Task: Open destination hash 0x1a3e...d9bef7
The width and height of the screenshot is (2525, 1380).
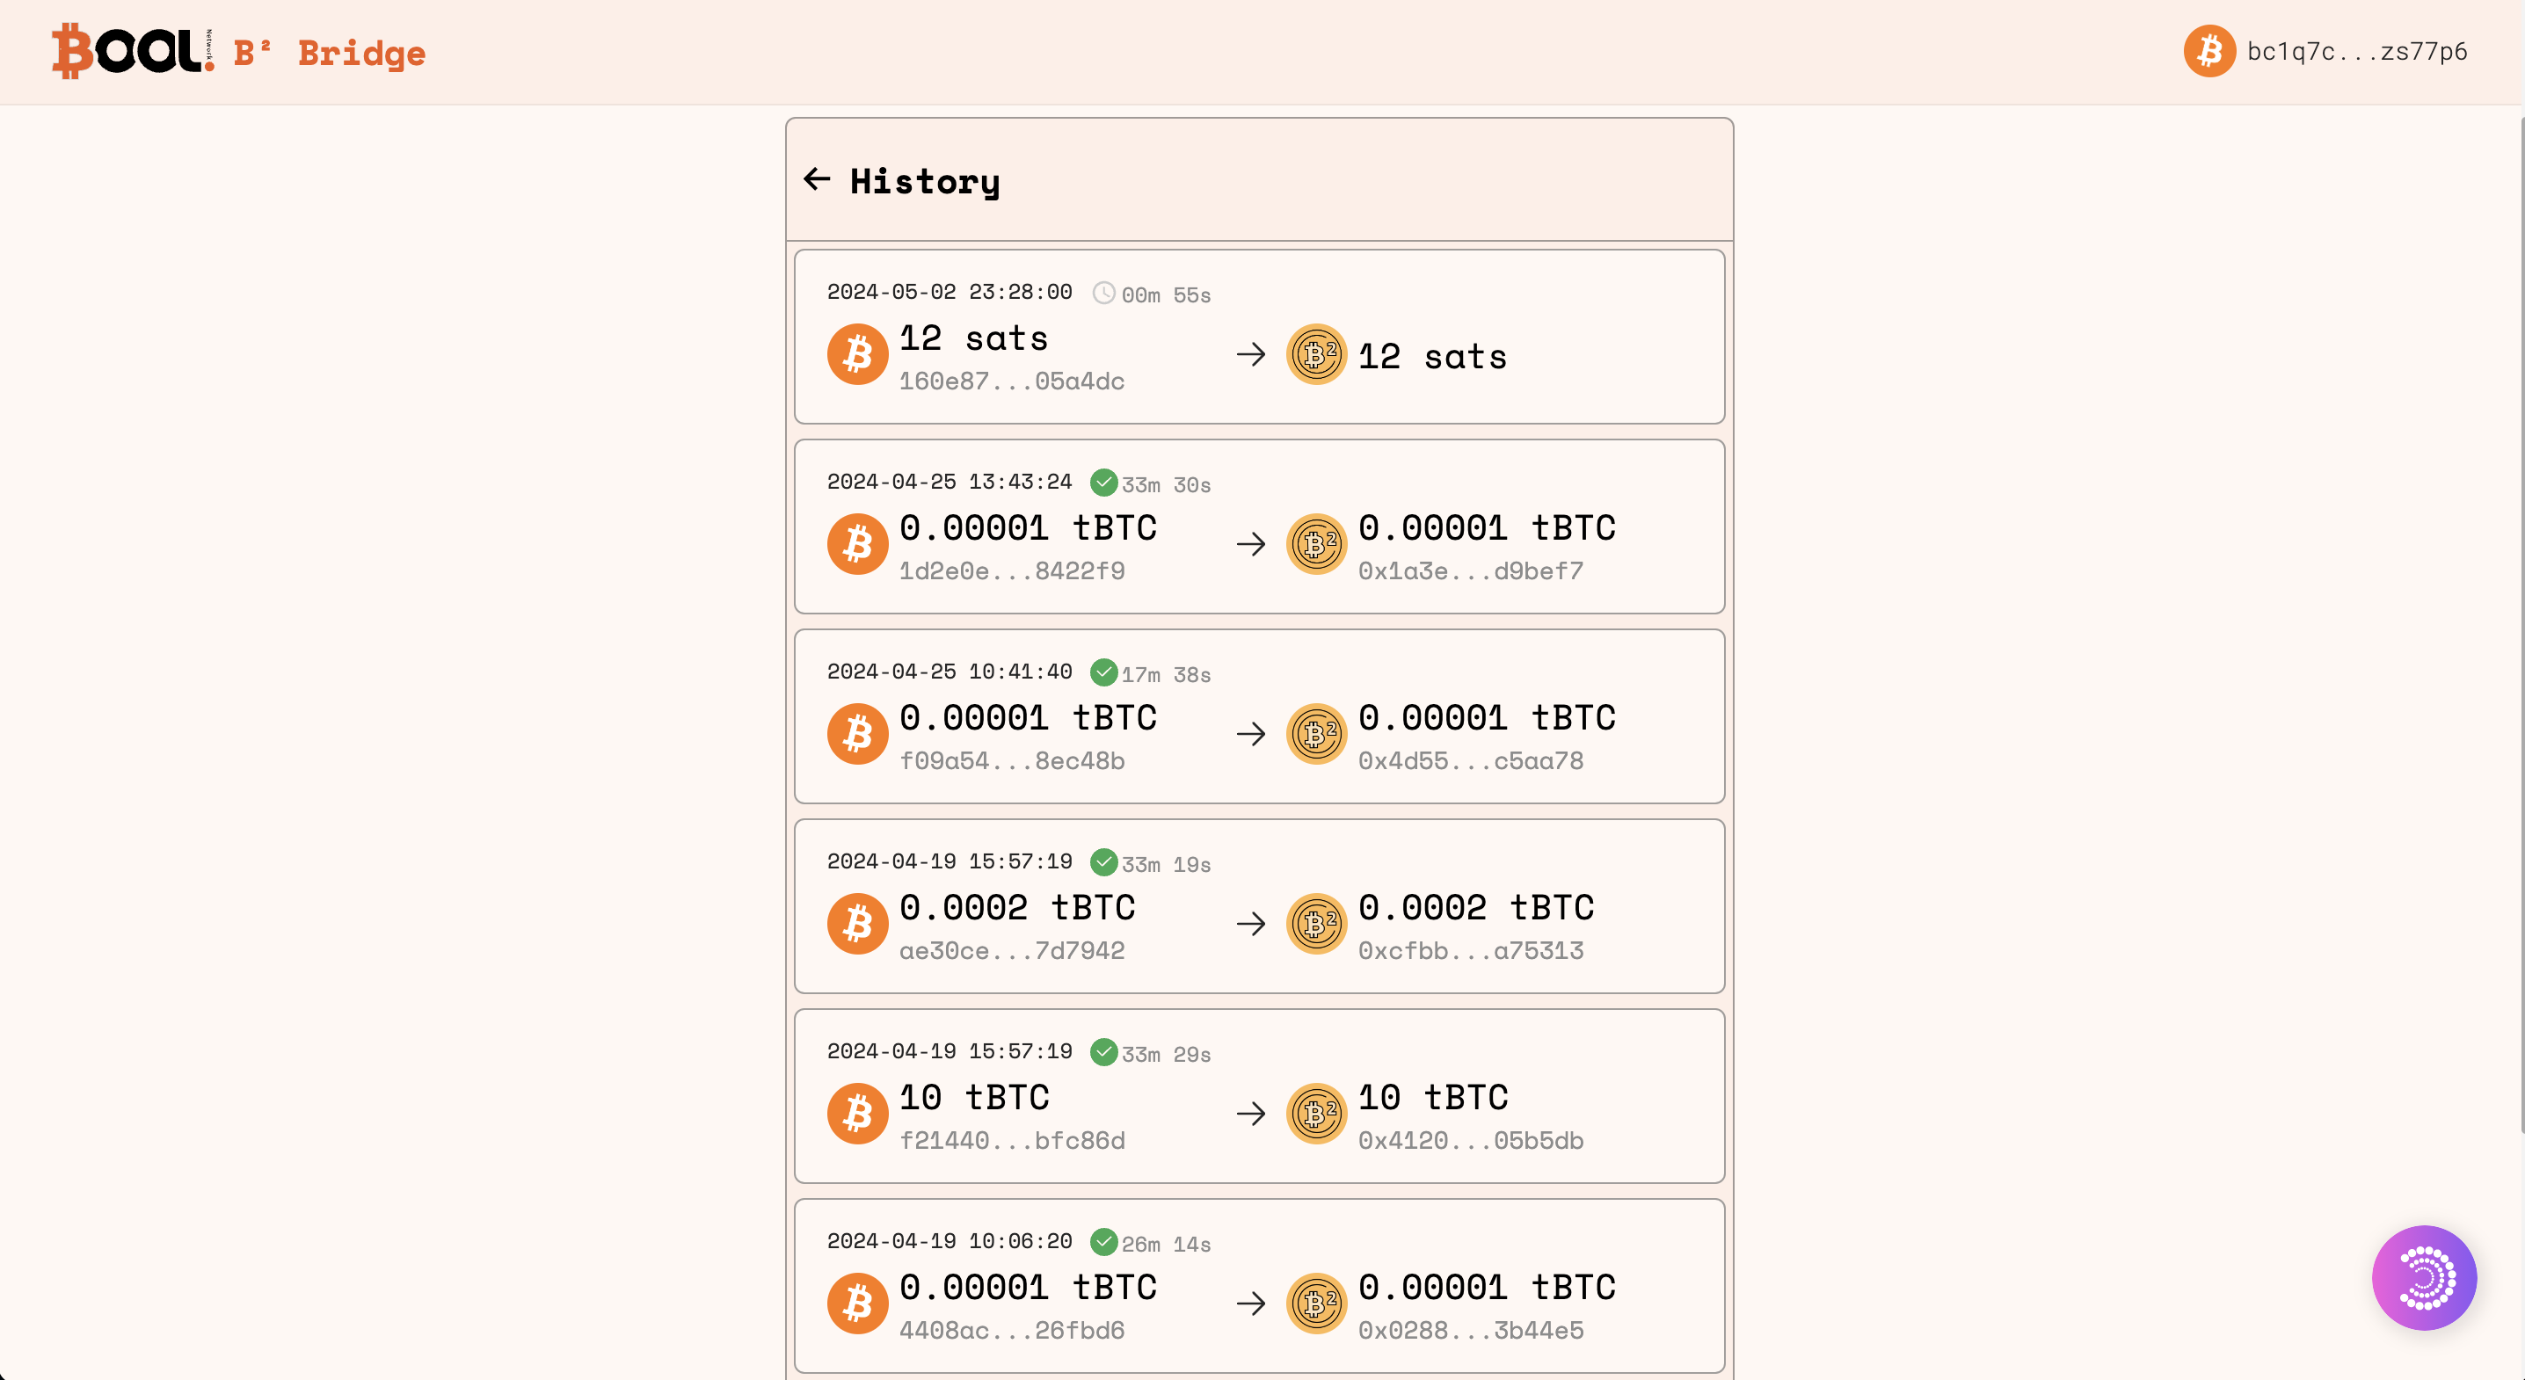Action: (1470, 571)
